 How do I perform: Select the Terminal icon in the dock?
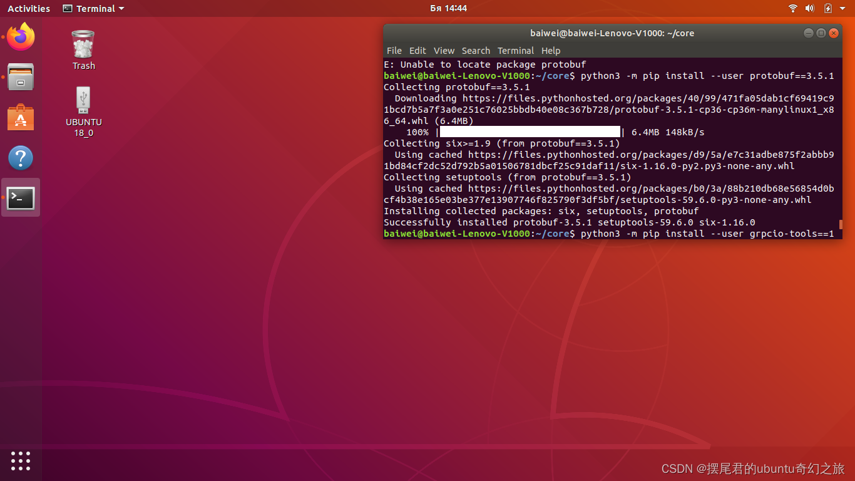click(x=21, y=198)
